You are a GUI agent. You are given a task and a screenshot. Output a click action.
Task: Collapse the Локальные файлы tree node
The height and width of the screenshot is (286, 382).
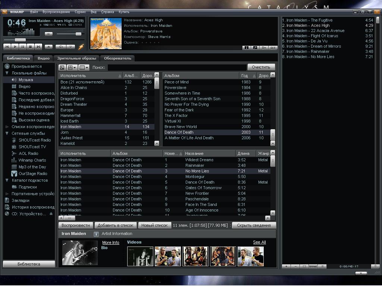pos(7,73)
